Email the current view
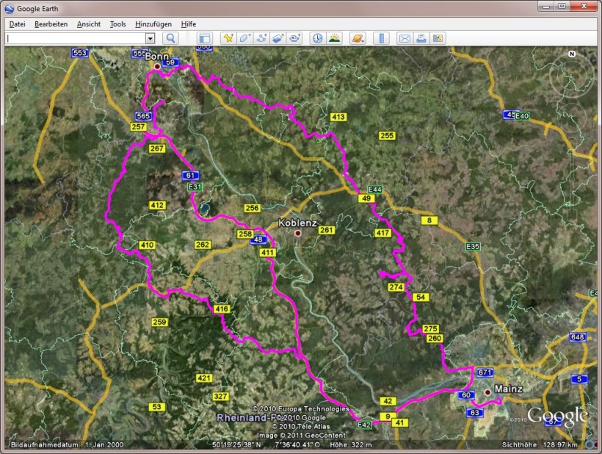602x454 pixels. click(404, 38)
